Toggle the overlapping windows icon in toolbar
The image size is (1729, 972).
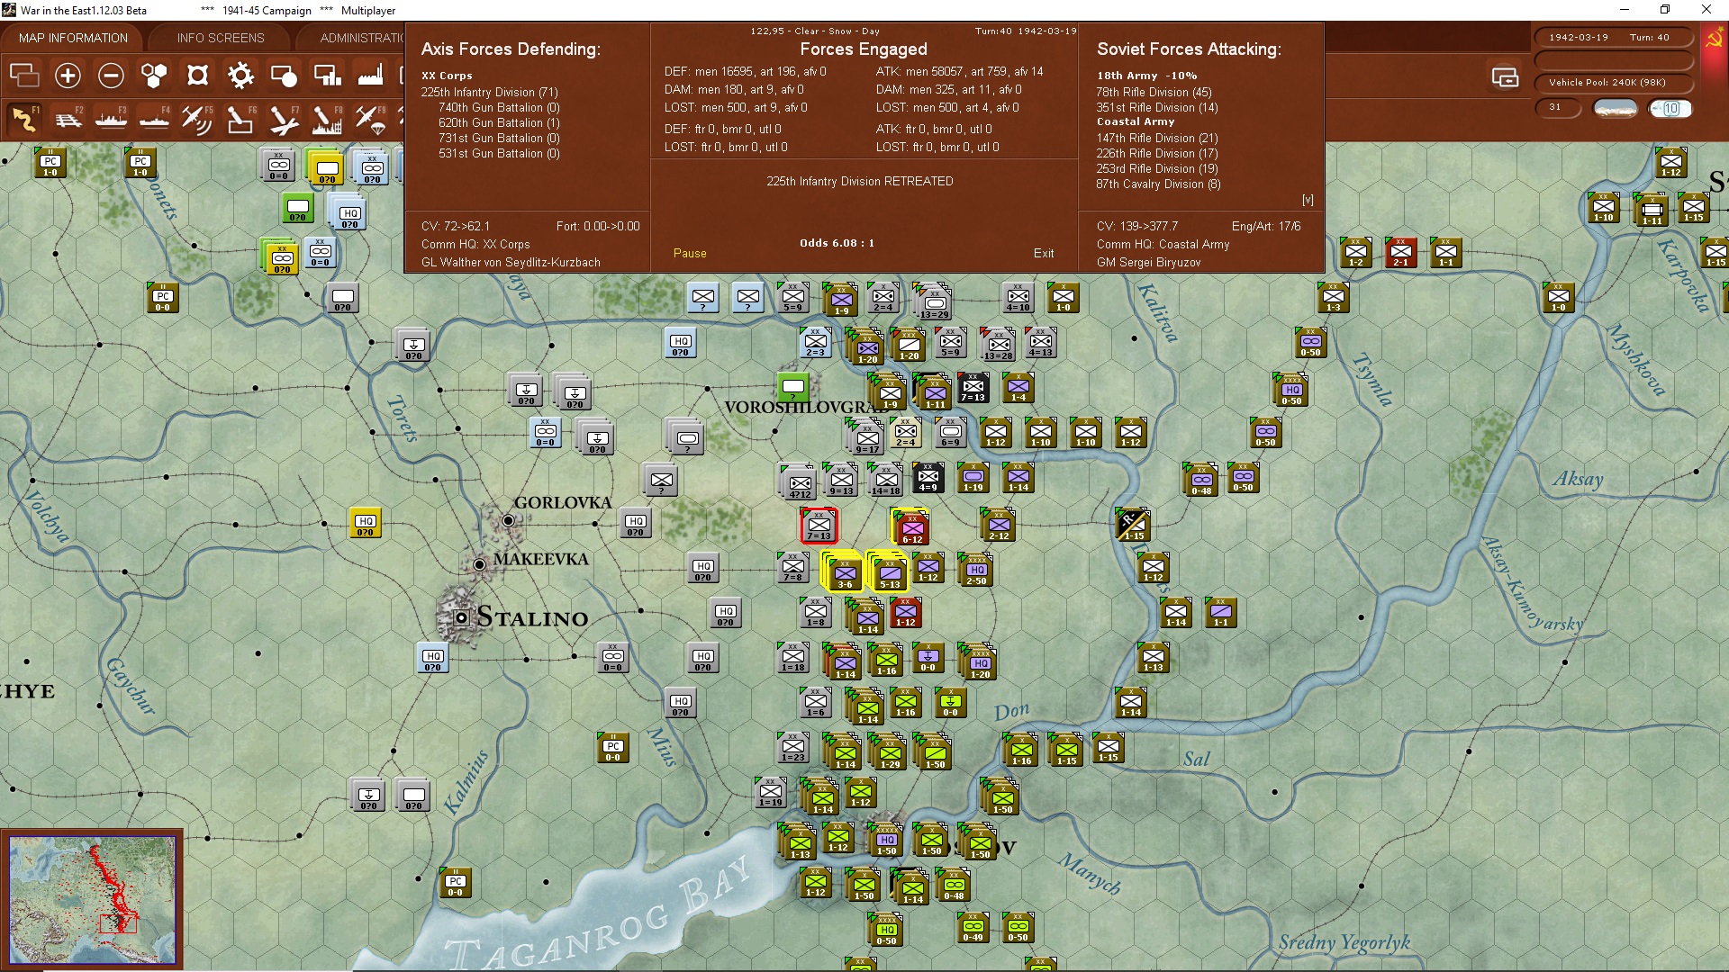coord(24,76)
